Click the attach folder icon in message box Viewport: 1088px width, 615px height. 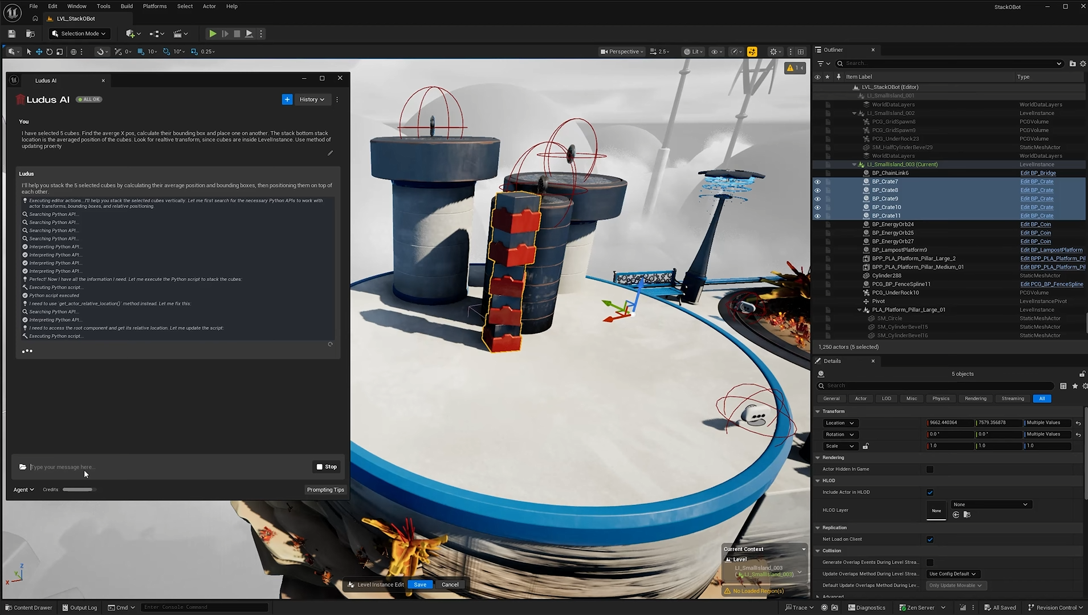pyautogui.click(x=23, y=467)
